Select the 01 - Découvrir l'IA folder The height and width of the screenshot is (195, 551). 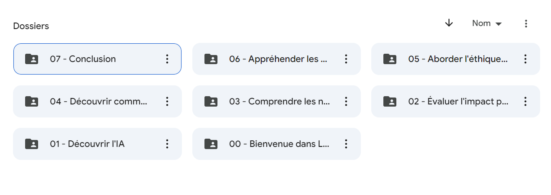[97, 144]
